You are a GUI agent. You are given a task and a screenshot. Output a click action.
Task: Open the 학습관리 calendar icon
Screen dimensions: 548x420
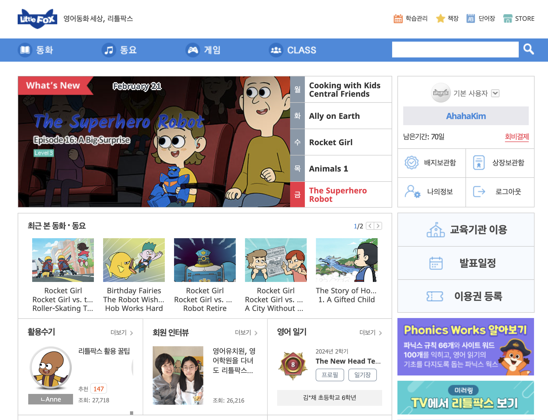[x=398, y=19]
